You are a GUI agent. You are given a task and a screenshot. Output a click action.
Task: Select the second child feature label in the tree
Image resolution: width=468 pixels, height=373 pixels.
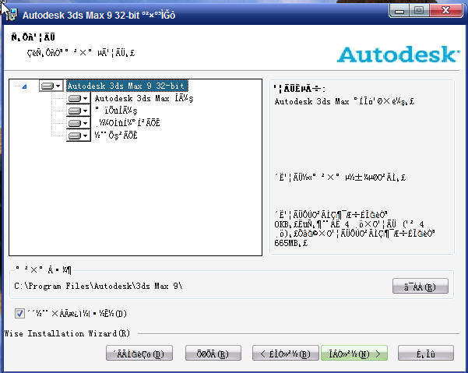(x=116, y=111)
